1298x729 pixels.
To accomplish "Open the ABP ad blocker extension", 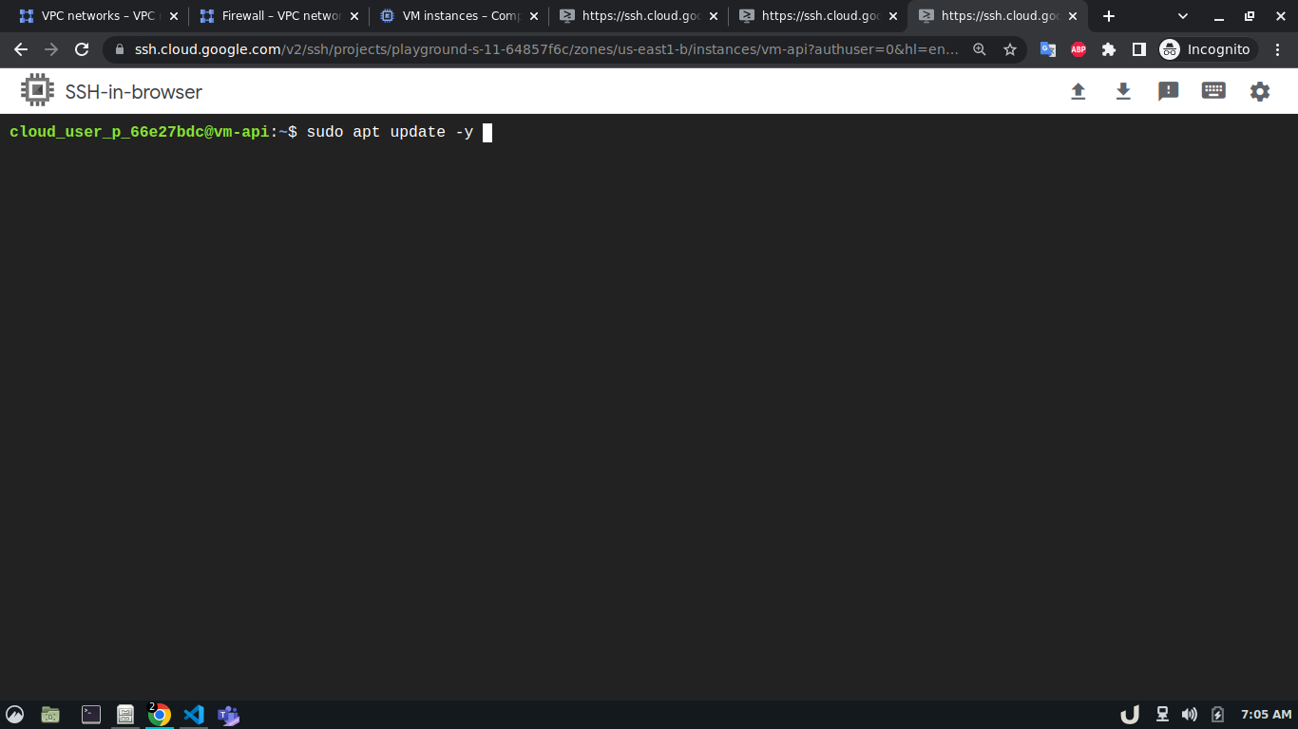I will pyautogui.click(x=1078, y=49).
